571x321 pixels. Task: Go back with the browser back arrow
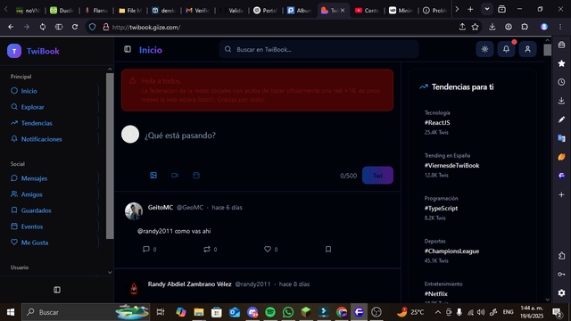11,27
